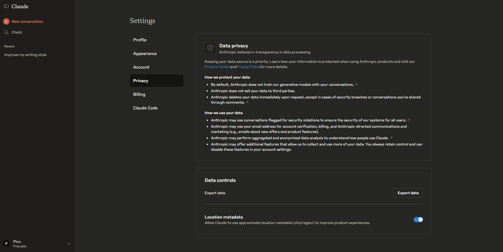Select the Privacy settings tab
503x252 pixels.
(157, 81)
